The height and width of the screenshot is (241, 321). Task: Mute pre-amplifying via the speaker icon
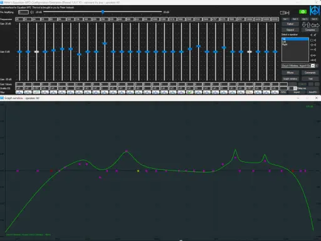(32, 13)
